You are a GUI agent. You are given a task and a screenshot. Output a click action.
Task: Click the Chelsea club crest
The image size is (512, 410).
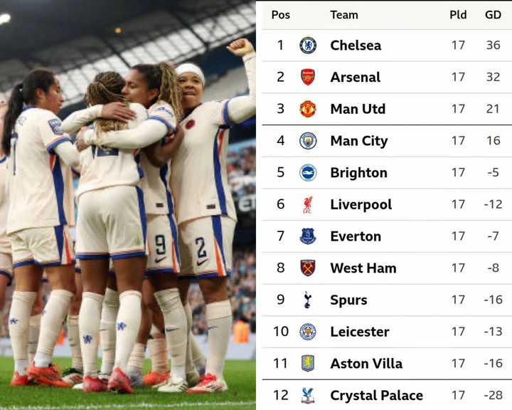click(x=308, y=45)
